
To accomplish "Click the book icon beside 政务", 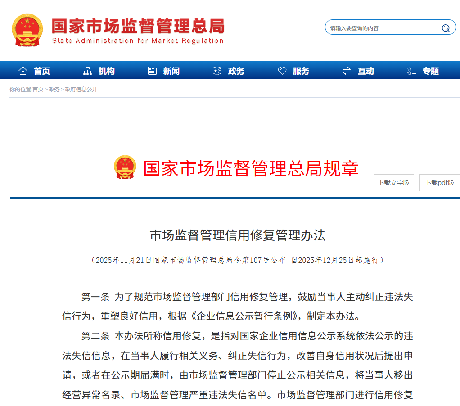I will click(217, 70).
